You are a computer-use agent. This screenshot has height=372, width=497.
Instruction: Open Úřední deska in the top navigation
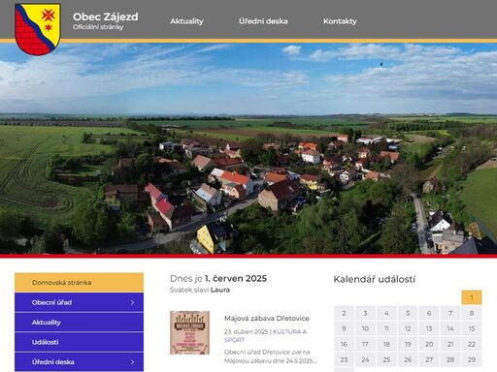pyautogui.click(x=263, y=21)
